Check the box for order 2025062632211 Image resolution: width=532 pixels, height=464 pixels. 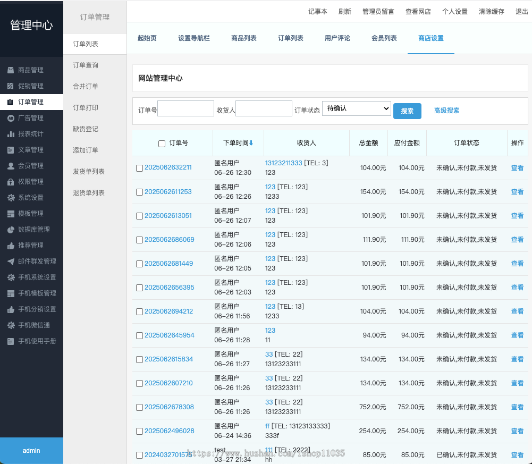(x=139, y=168)
